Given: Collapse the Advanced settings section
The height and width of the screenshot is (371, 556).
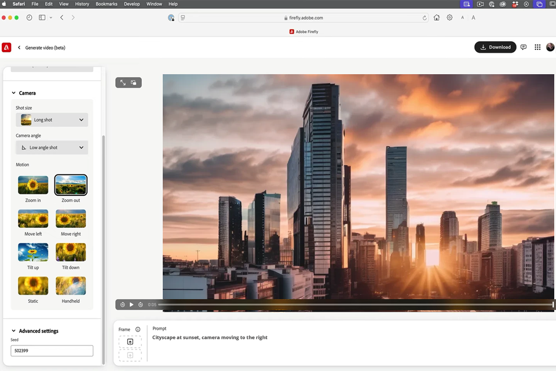Looking at the screenshot, I should click(13, 331).
